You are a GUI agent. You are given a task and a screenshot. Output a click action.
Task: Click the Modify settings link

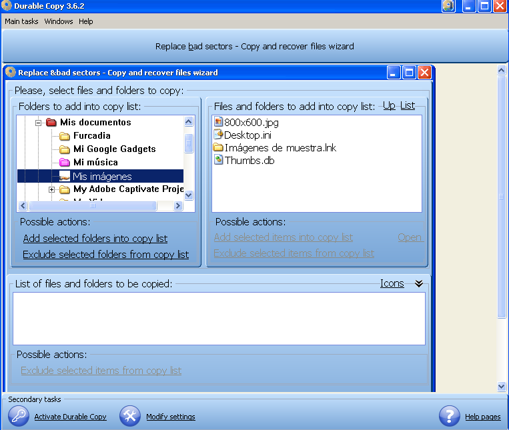[171, 417]
